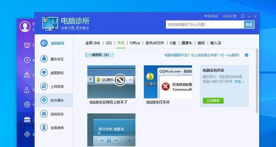Screen dimensions: 276x147
Task: Select the 桌面图标 monitor icon
Action: (44, 72)
